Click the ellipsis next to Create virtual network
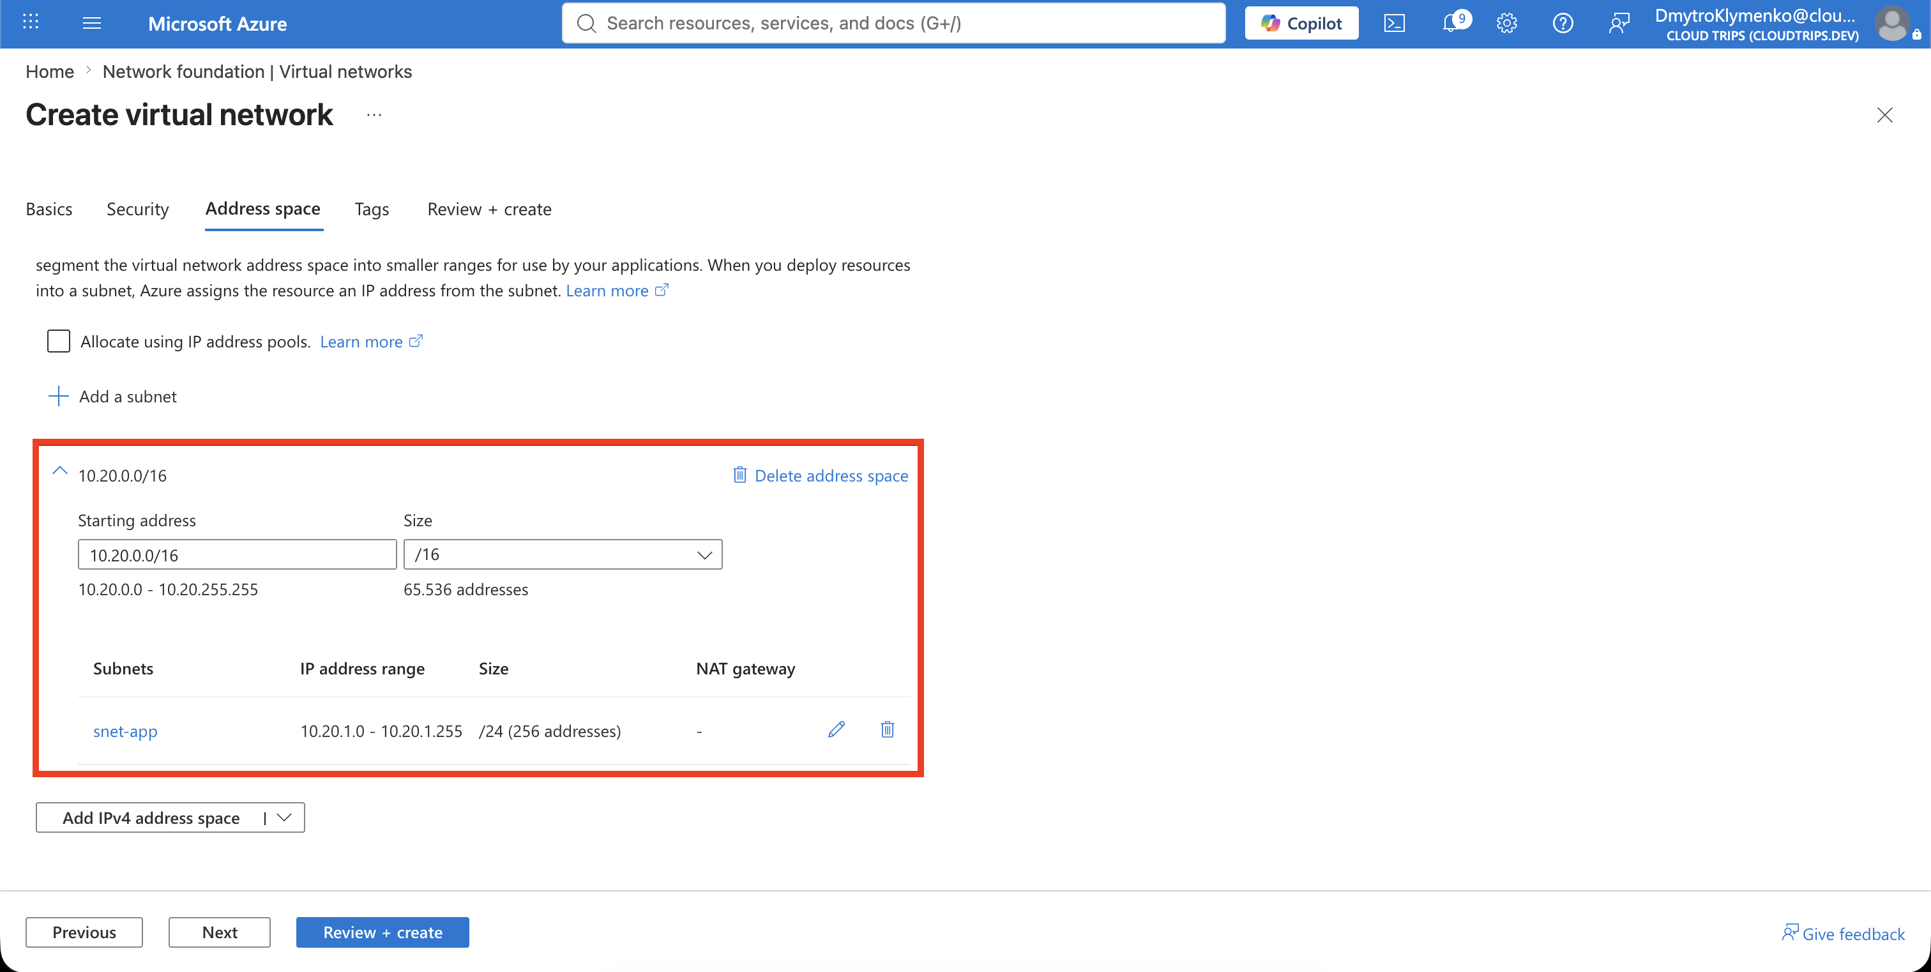Image resolution: width=1931 pixels, height=972 pixels. pyautogui.click(x=374, y=115)
